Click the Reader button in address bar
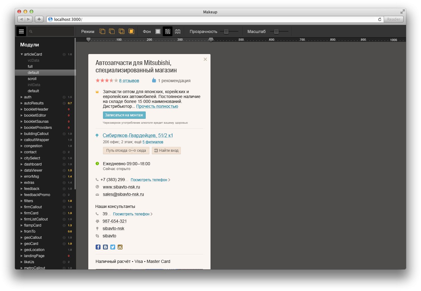This screenshot has height=291, width=421. coord(394,19)
